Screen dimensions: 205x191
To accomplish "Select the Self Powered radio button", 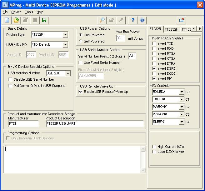I will pyautogui.click(x=81, y=41).
